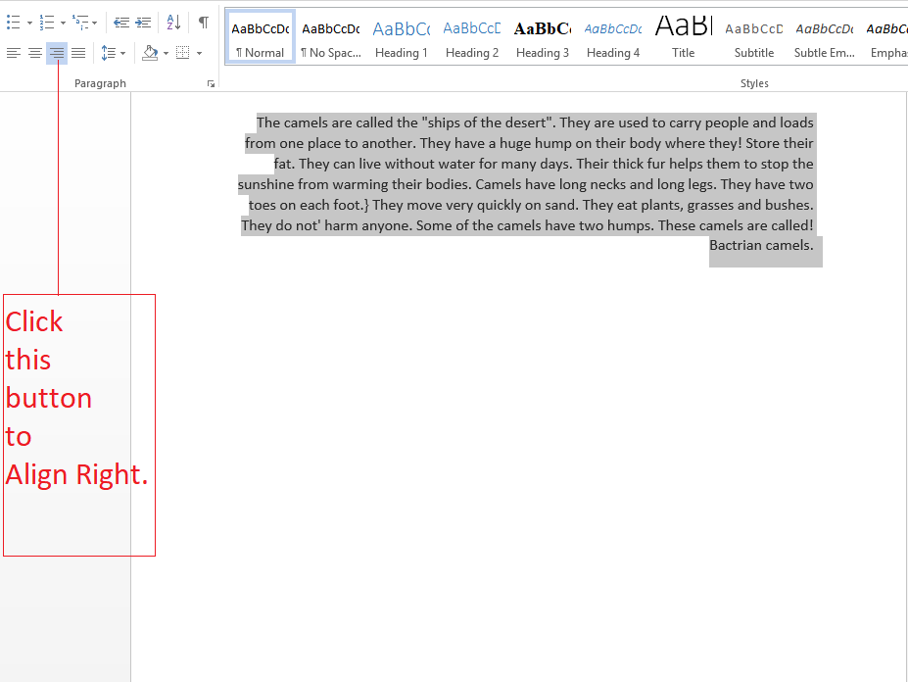The image size is (908, 682).
Task: Select the Center alignment icon
Action: [35, 53]
